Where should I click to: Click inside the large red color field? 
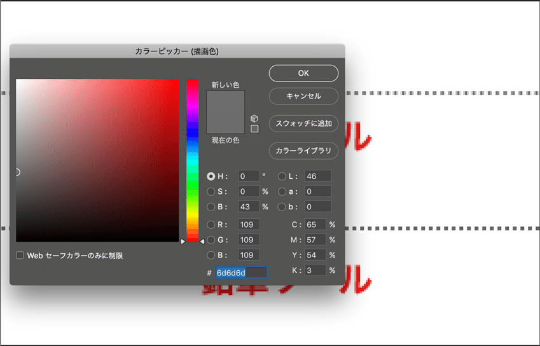click(97, 160)
